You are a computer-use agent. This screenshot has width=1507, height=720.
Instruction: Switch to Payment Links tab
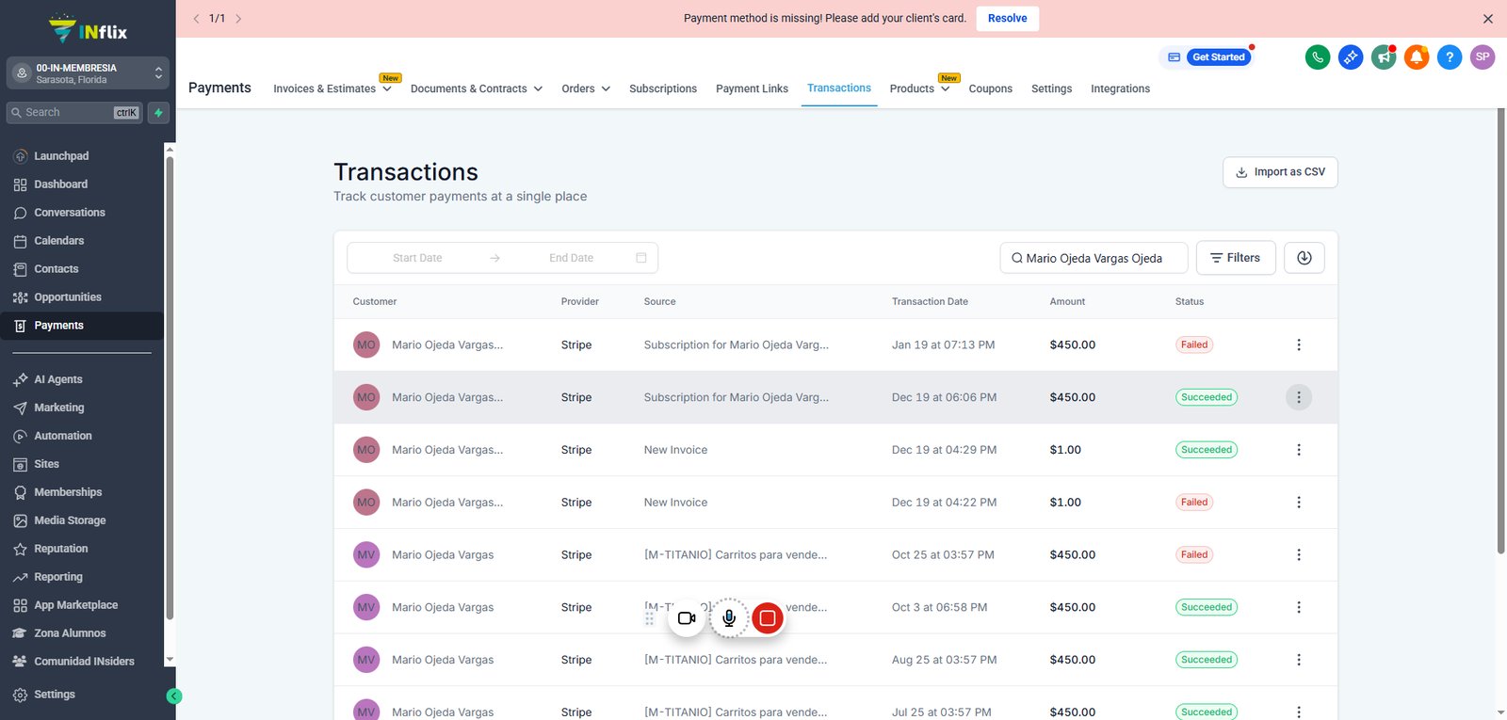coord(752,88)
